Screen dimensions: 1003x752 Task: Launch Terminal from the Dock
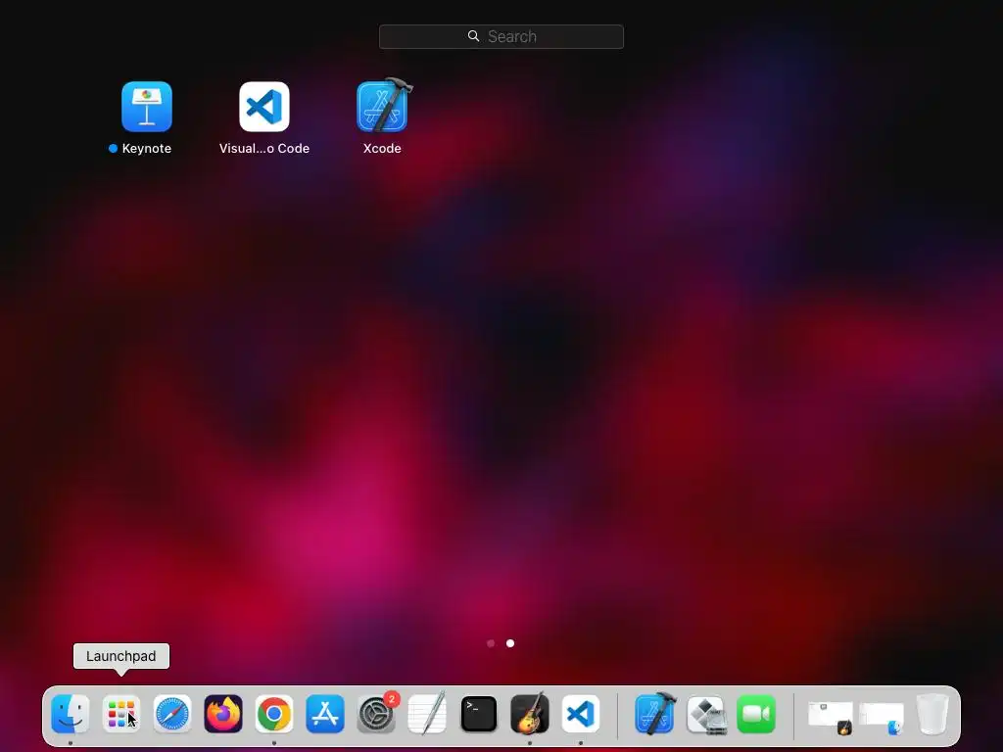point(478,714)
